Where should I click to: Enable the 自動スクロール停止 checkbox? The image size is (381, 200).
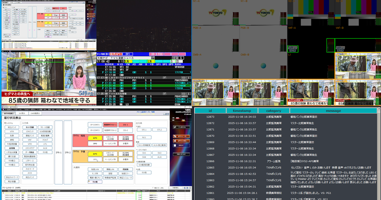point(153,188)
